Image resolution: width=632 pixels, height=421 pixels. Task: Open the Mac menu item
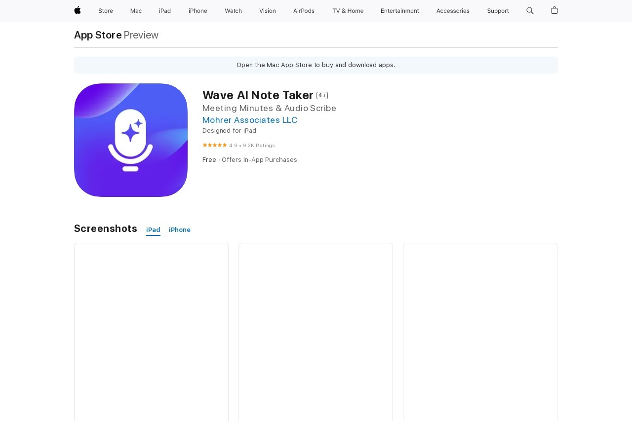pyautogui.click(x=136, y=11)
